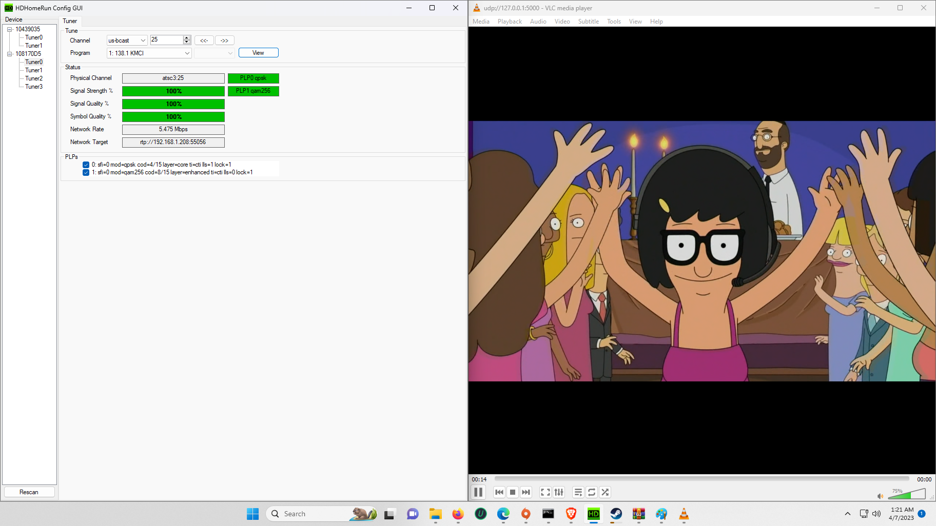Toggle the VLC playlist view

578,492
